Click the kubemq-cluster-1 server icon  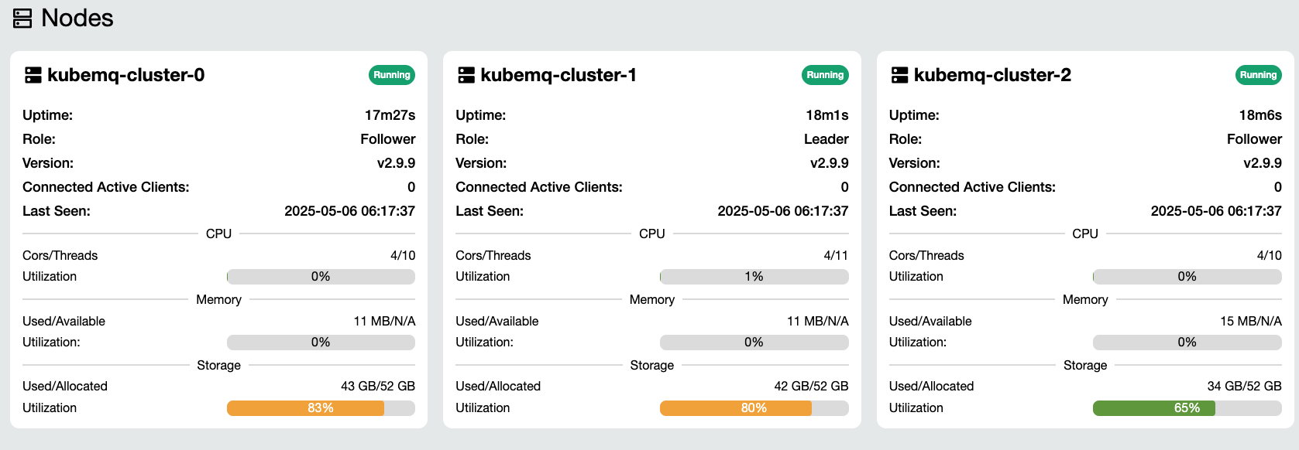click(x=466, y=75)
